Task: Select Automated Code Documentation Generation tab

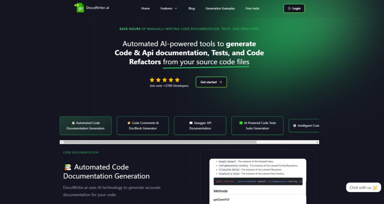Action: pyautogui.click(x=85, y=126)
